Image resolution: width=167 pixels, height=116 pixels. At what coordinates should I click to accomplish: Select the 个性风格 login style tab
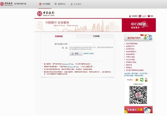tap(95, 36)
